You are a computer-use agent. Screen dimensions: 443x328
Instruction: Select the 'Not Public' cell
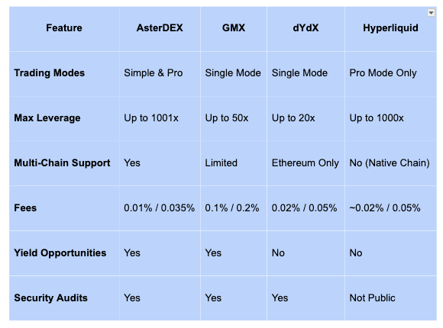[391, 298]
